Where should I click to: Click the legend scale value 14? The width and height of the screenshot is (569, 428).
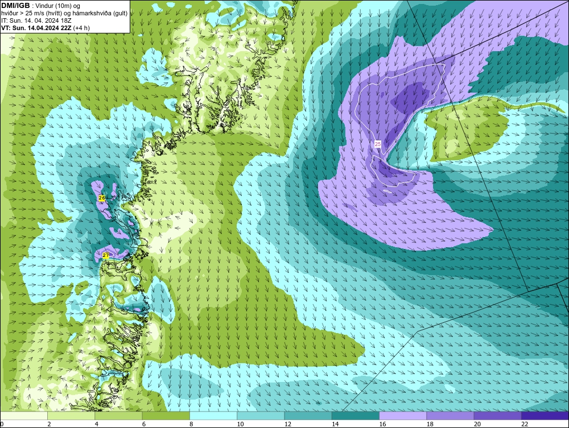335,425
